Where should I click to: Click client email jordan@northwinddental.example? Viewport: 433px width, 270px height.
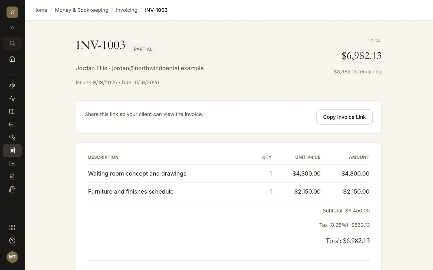click(x=158, y=68)
